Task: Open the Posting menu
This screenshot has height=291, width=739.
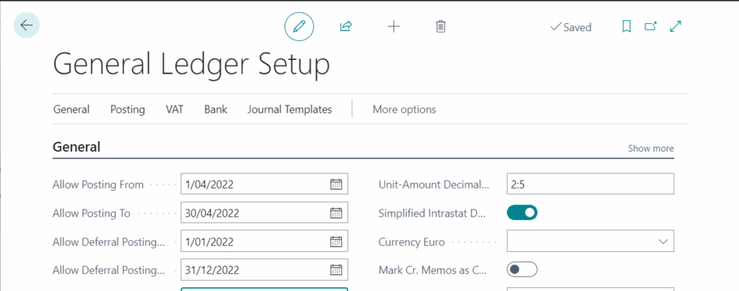Action: click(128, 110)
